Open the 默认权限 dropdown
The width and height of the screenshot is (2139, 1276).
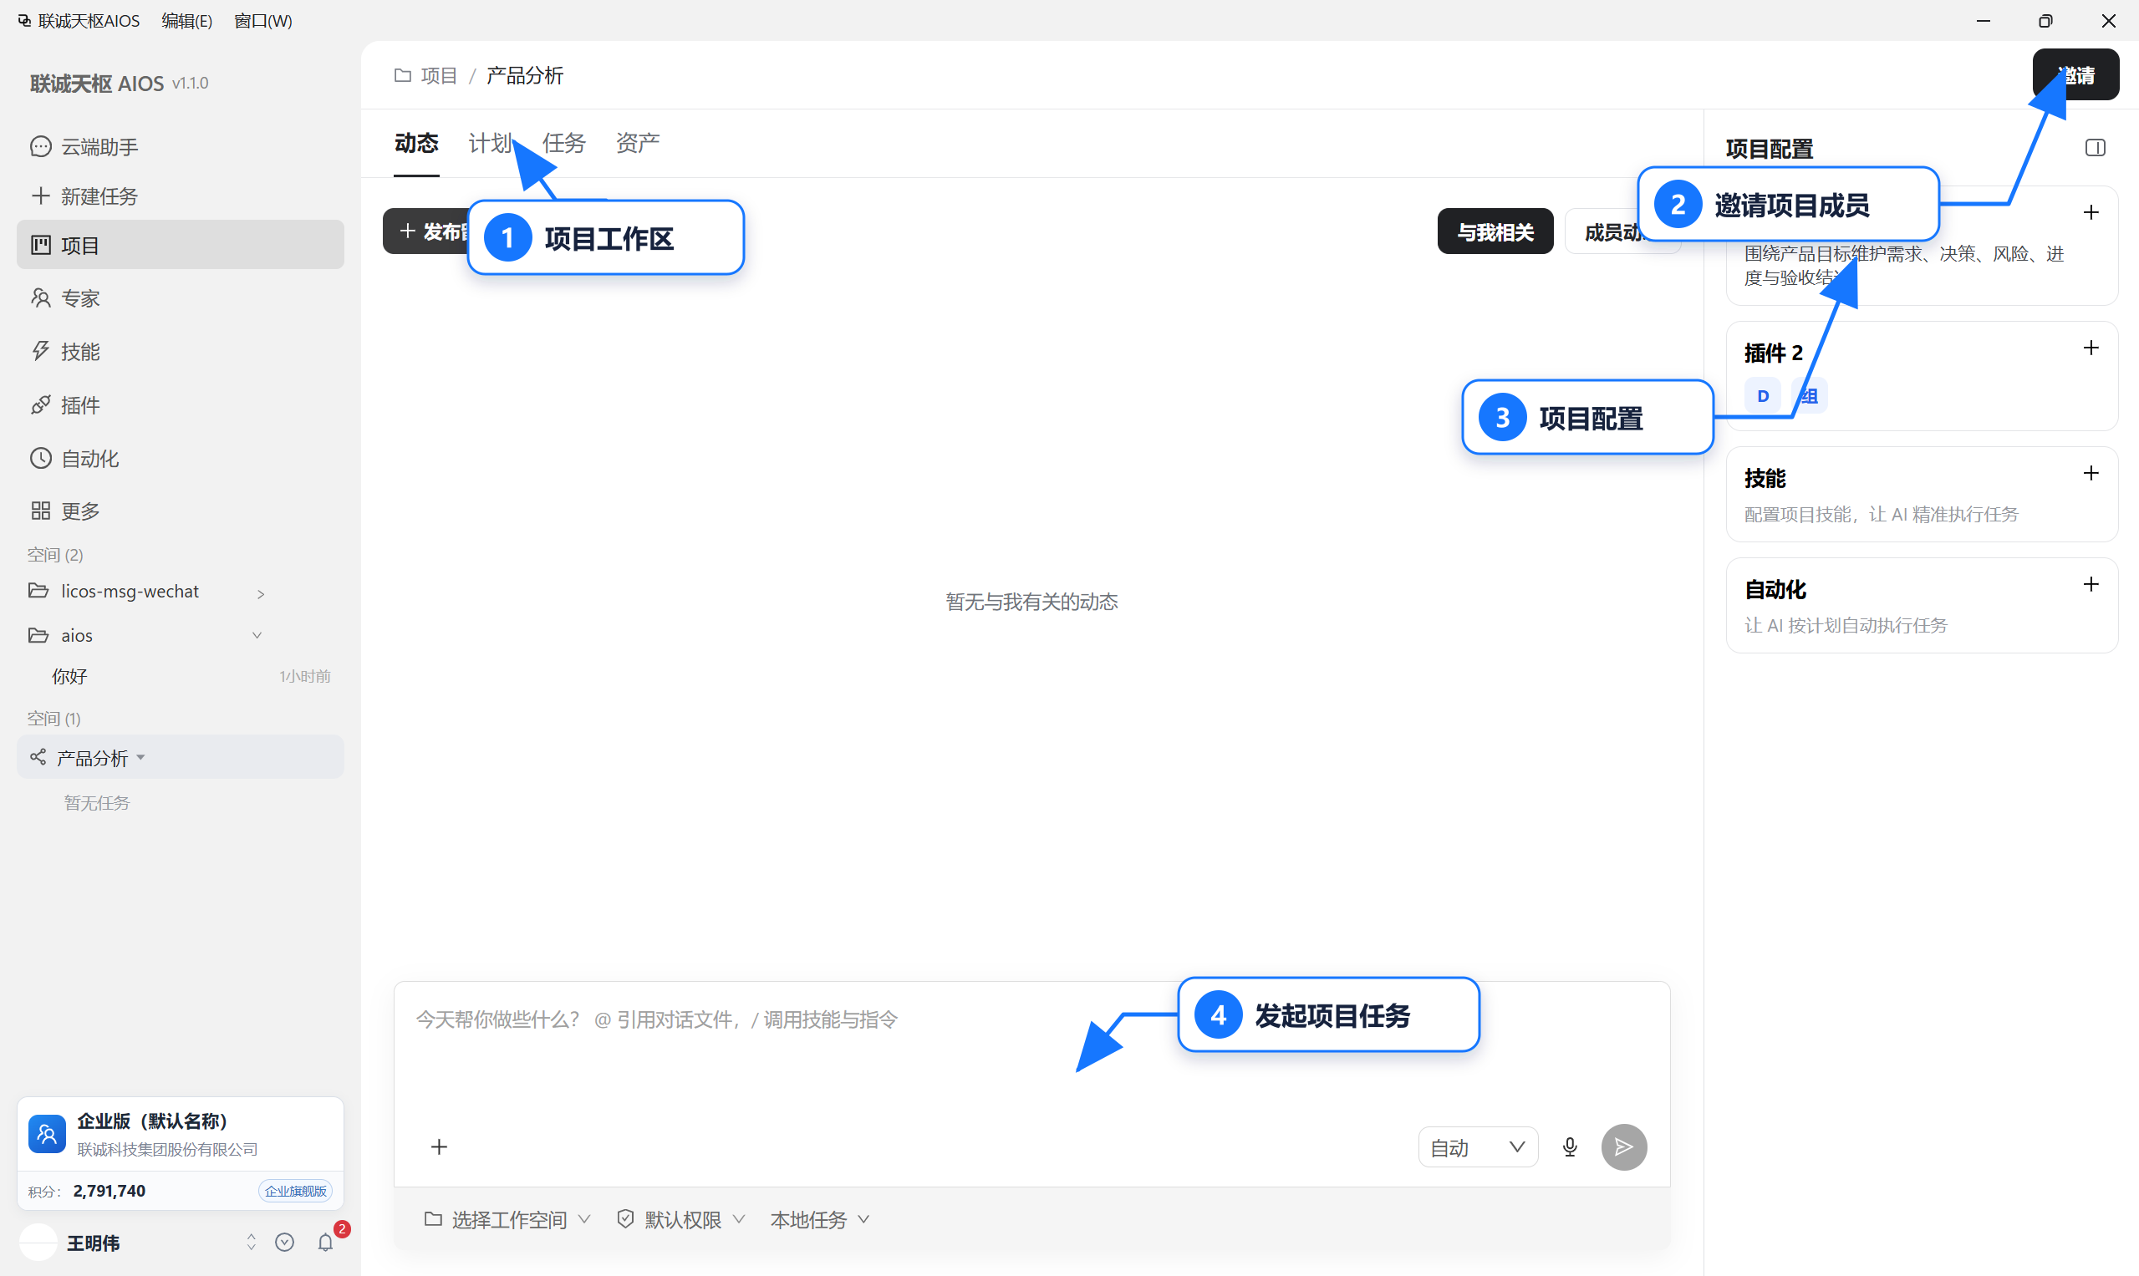click(681, 1219)
